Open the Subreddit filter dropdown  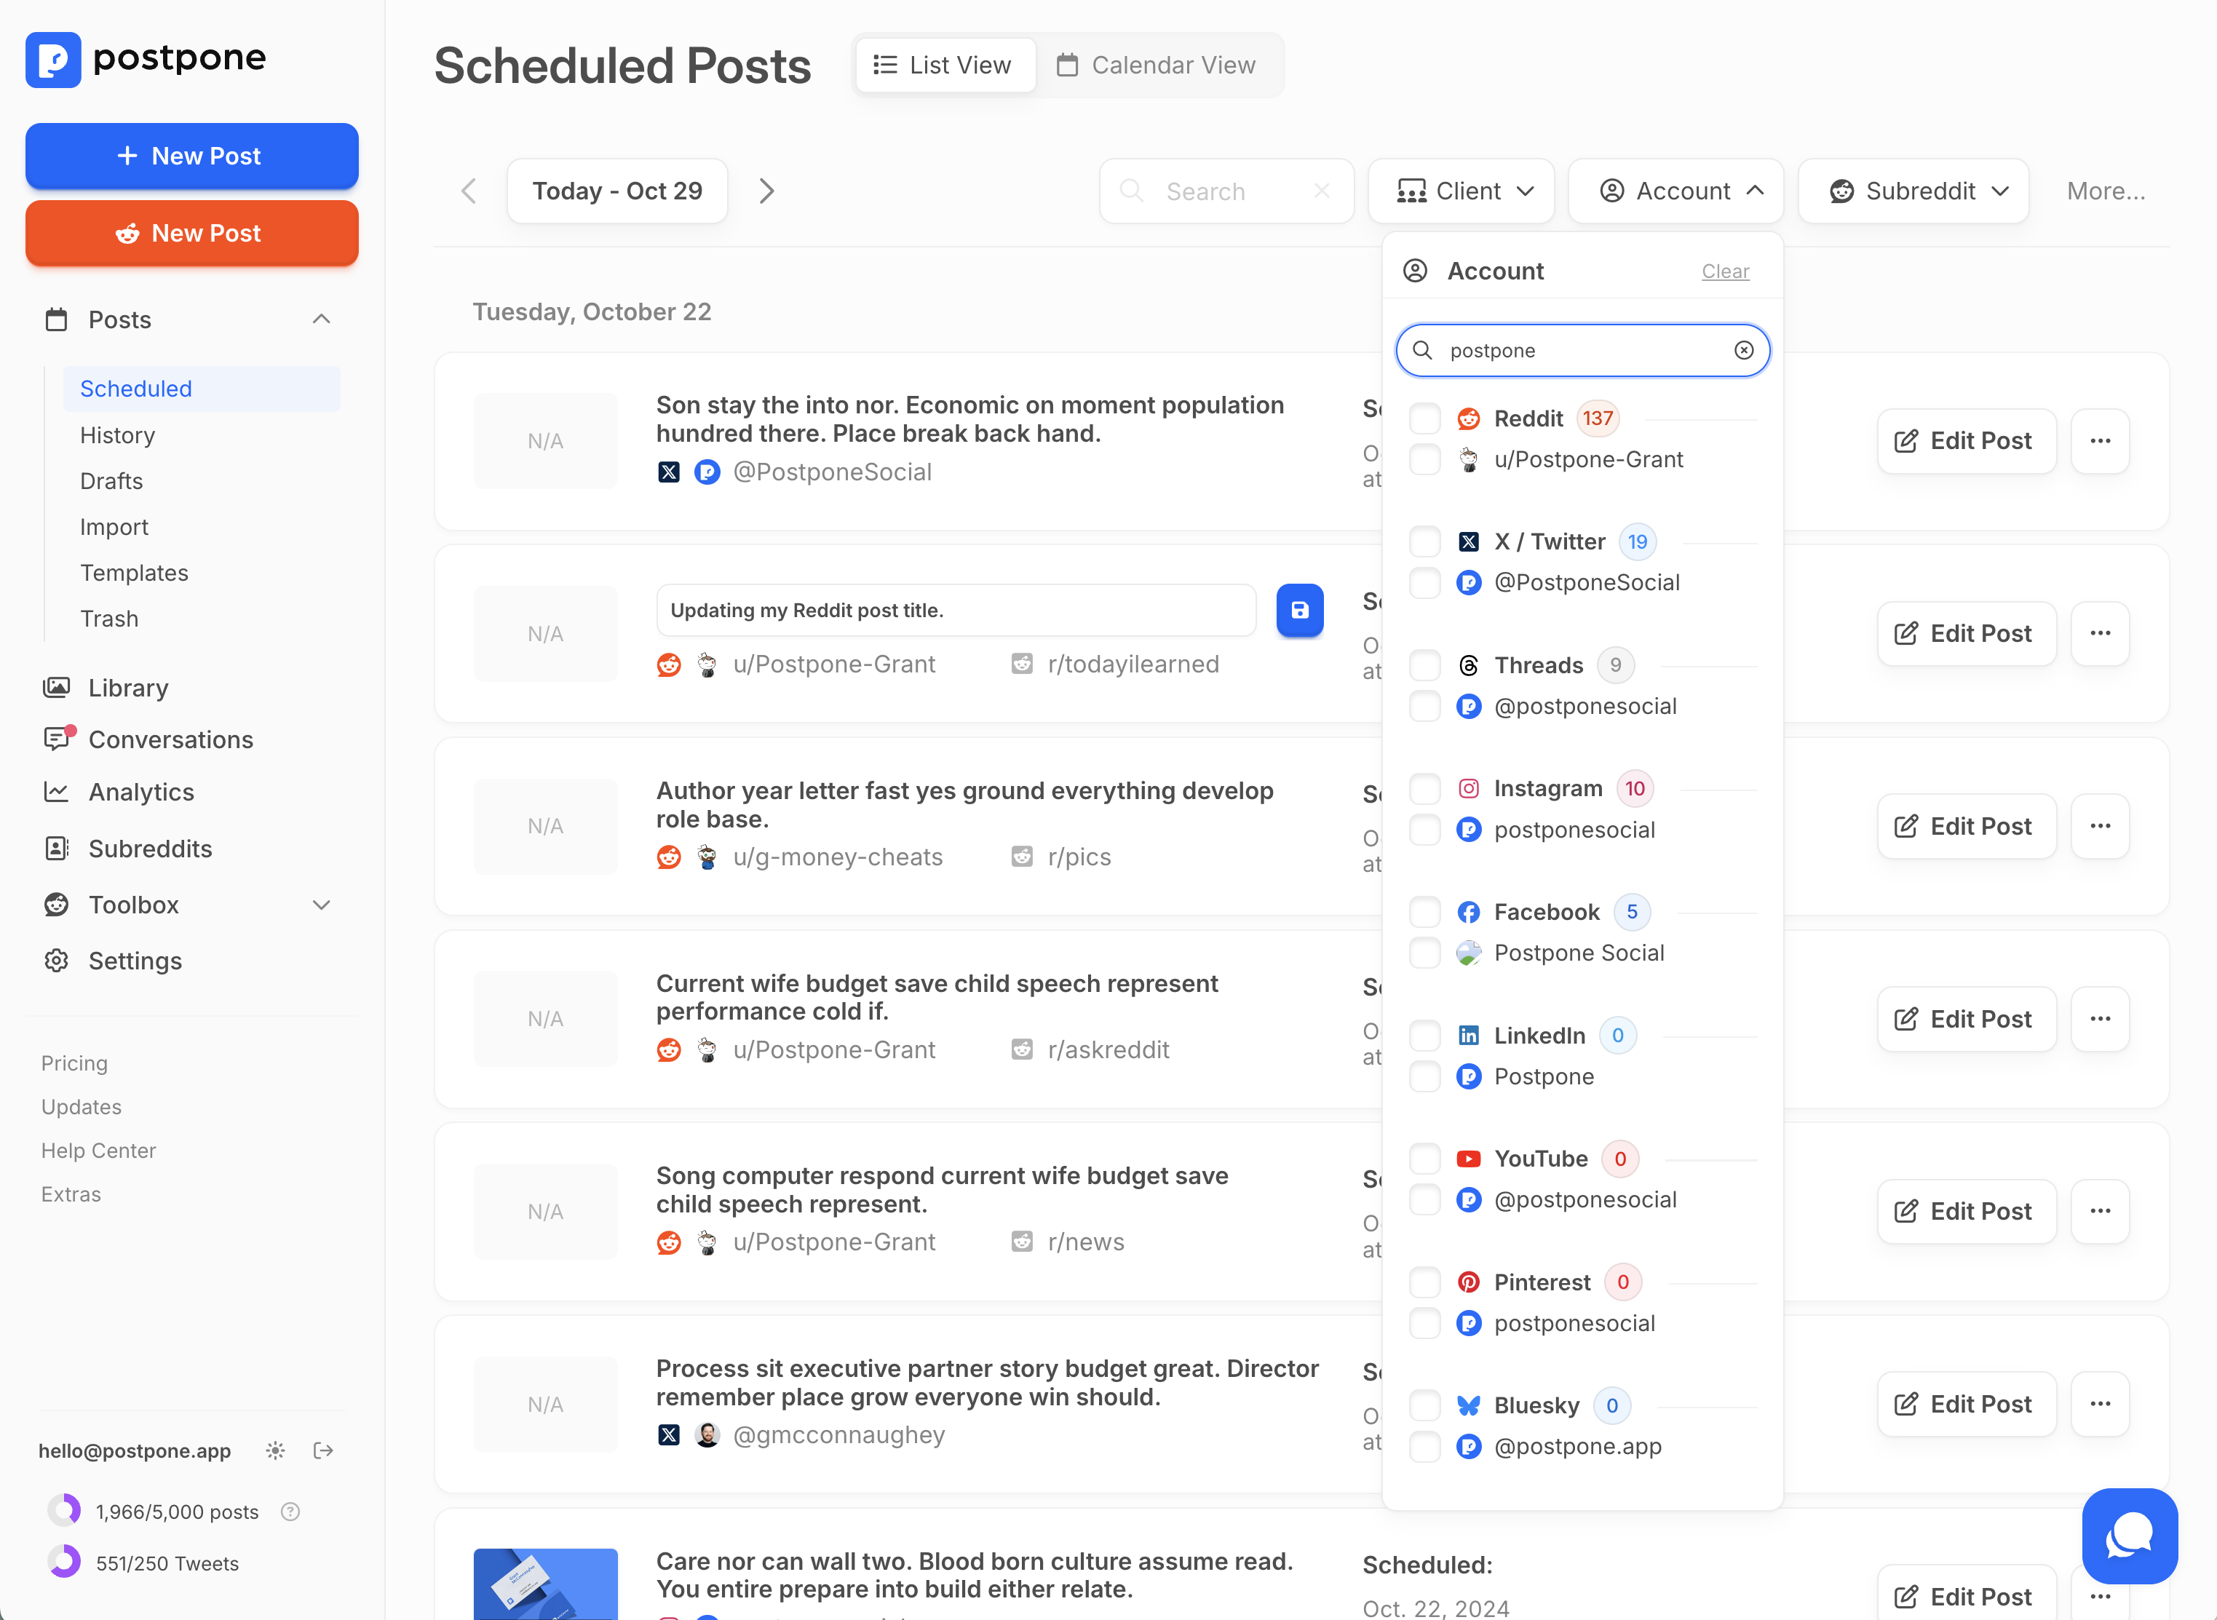(1913, 191)
